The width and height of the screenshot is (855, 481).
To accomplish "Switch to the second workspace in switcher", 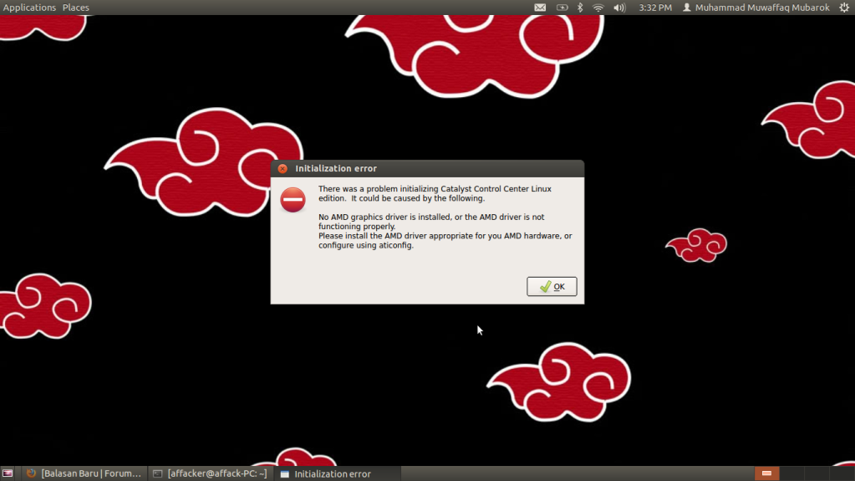I will (791, 473).
